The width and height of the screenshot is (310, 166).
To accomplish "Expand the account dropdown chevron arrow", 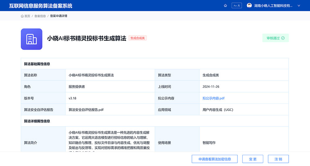I will coord(299,6).
